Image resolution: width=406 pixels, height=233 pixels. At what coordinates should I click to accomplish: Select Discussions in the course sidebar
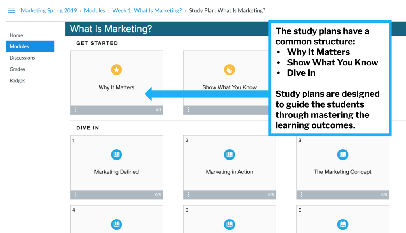pos(22,58)
